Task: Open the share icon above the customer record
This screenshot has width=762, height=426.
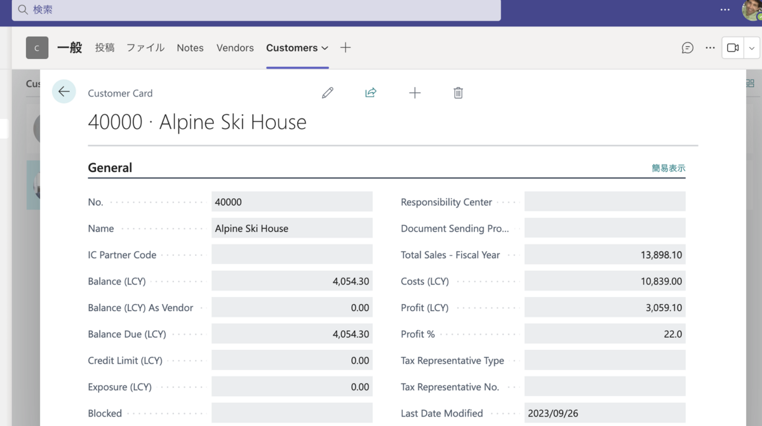Action: tap(371, 93)
